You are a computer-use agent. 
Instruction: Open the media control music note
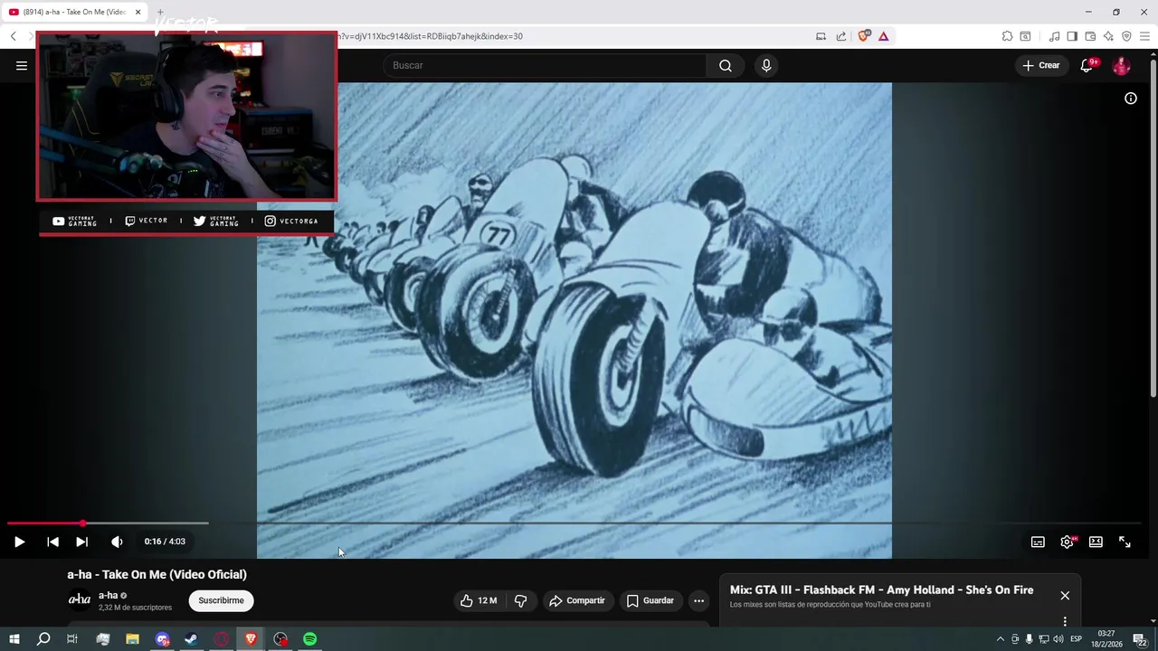(1054, 36)
